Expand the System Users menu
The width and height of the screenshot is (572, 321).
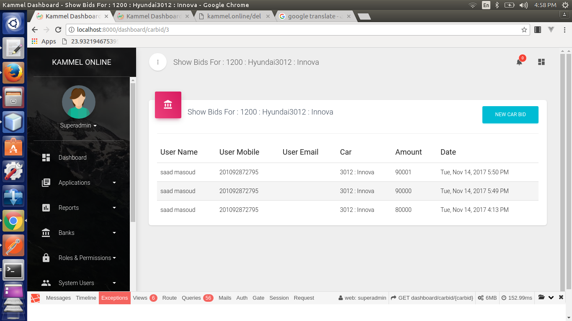[x=79, y=283]
